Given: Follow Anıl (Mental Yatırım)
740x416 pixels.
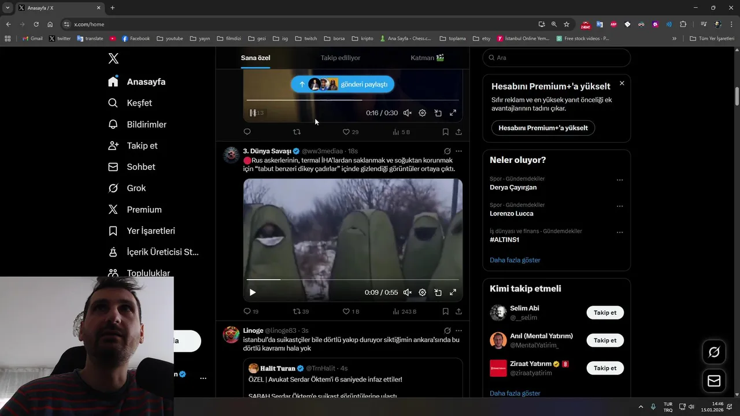Looking at the screenshot, I should [x=605, y=340].
